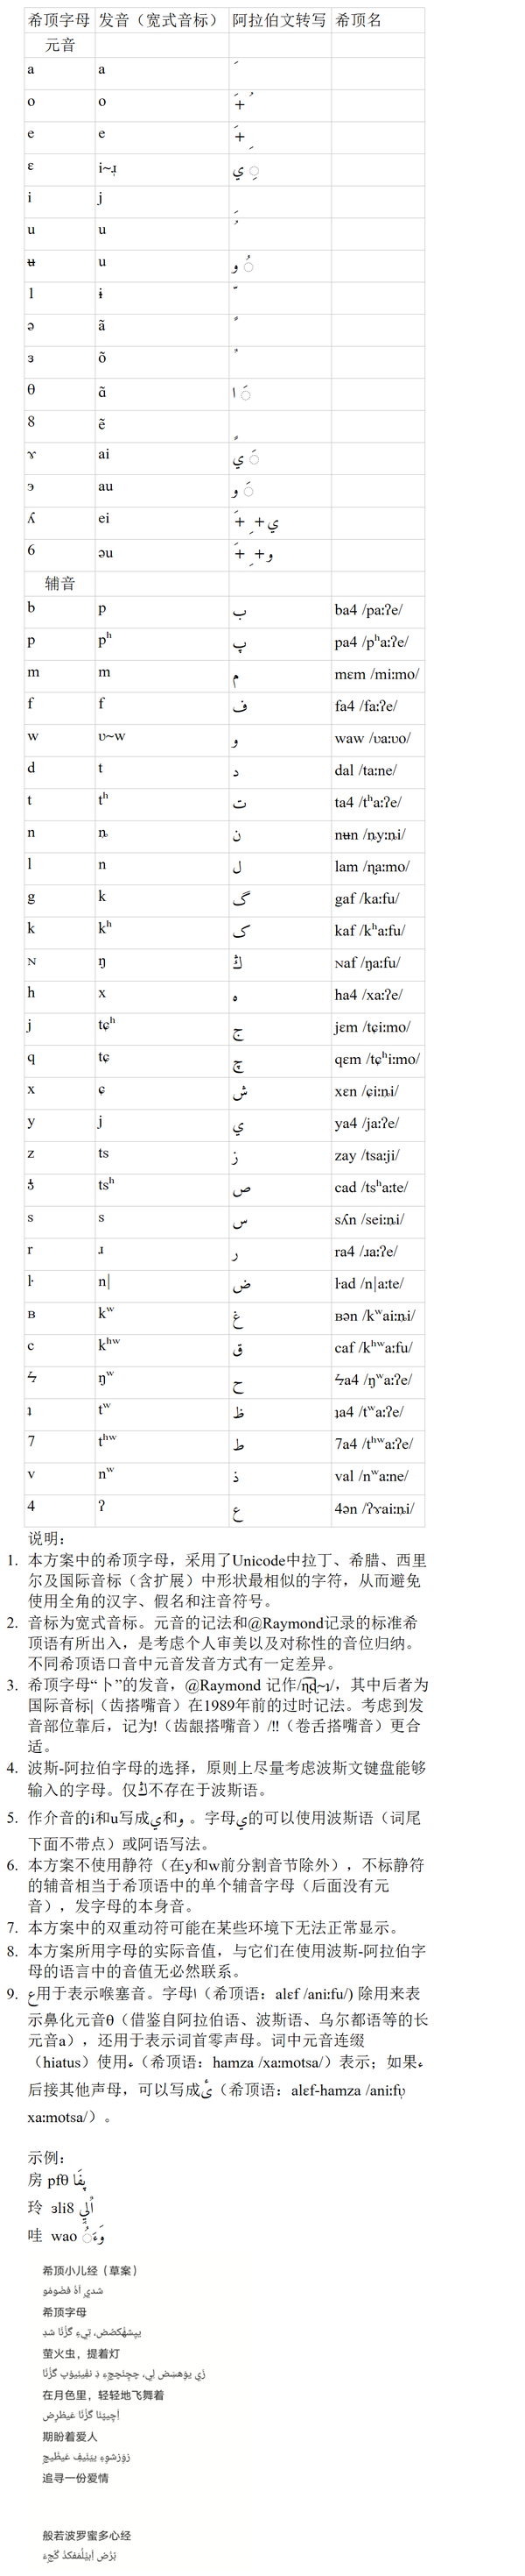The image size is (525, 2576).
Task: Select the 辅音 section heading
Action: (x=59, y=583)
